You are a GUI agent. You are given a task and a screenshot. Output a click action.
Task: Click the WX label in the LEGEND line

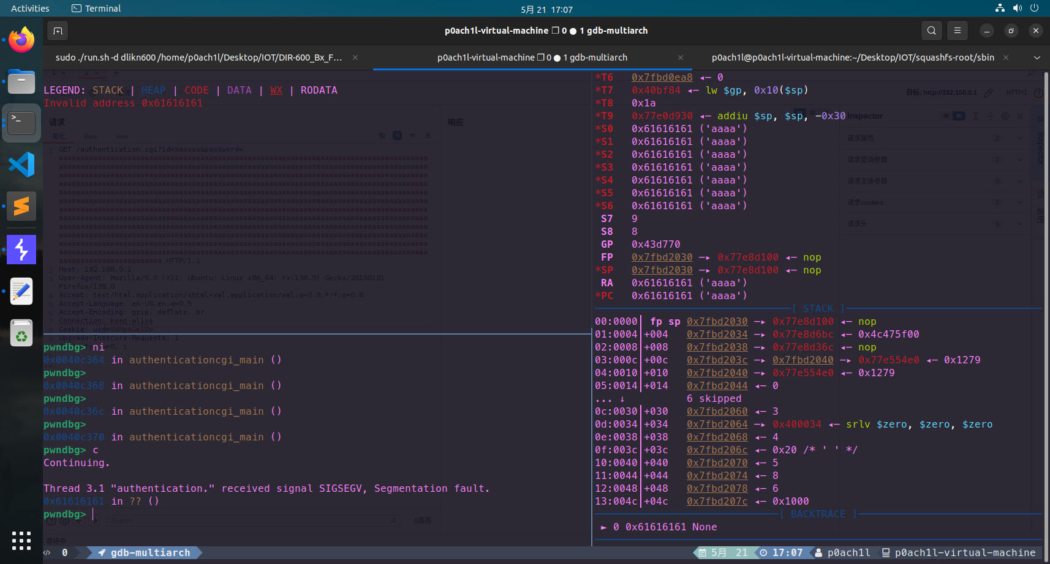coord(276,90)
